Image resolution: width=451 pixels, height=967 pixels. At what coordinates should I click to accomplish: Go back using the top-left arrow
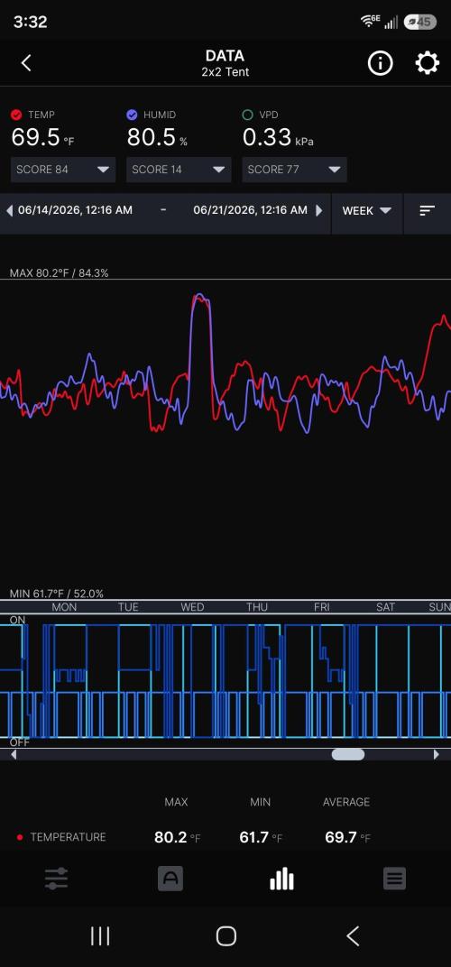[x=26, y=63]
